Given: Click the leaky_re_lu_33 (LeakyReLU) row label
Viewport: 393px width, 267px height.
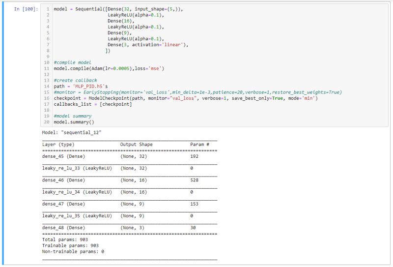Looking at the screenshot, I should [77, 168].
